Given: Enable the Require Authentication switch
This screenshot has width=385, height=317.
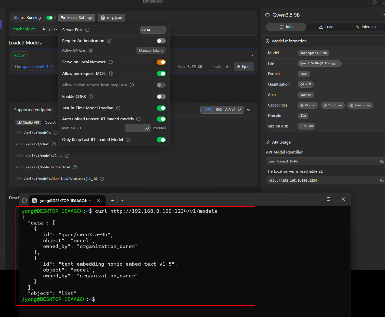Looking at the screenshot, I should tap(161, 41).
